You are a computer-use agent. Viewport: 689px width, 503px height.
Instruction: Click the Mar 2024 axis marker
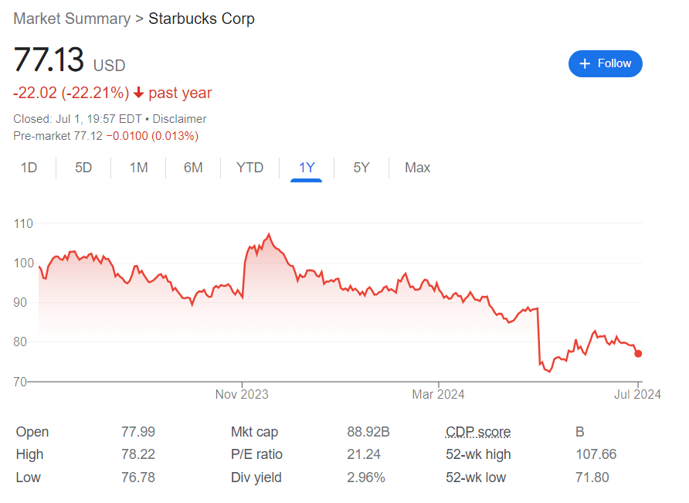(x=438, y=394)
